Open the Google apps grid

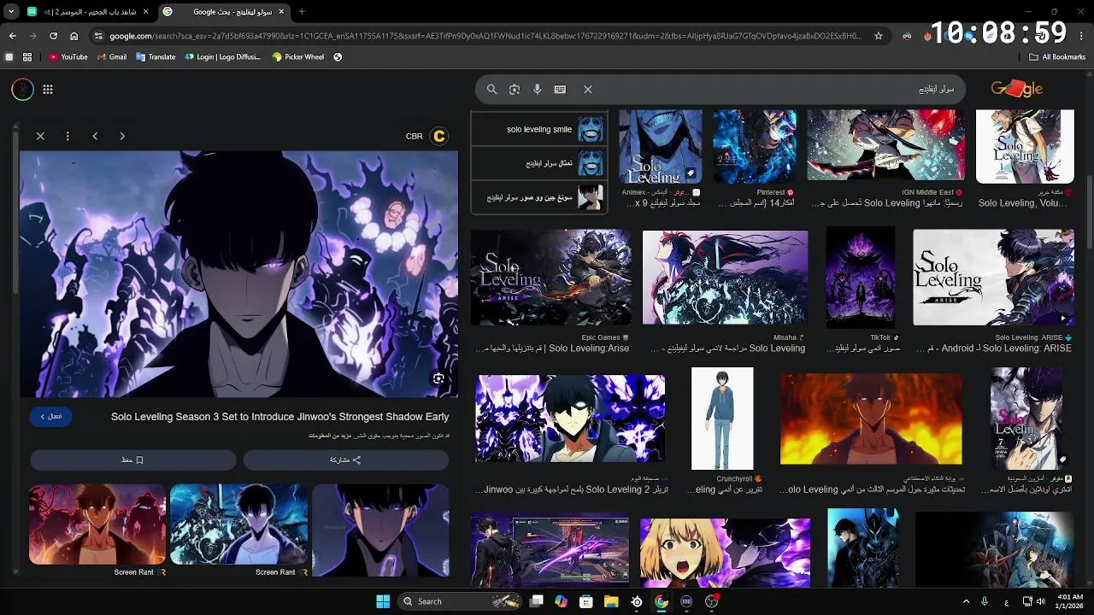click(x=48, y=89)
